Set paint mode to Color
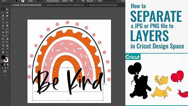The height and width of the screenshot is (106, 188). [x=2, y=64]
